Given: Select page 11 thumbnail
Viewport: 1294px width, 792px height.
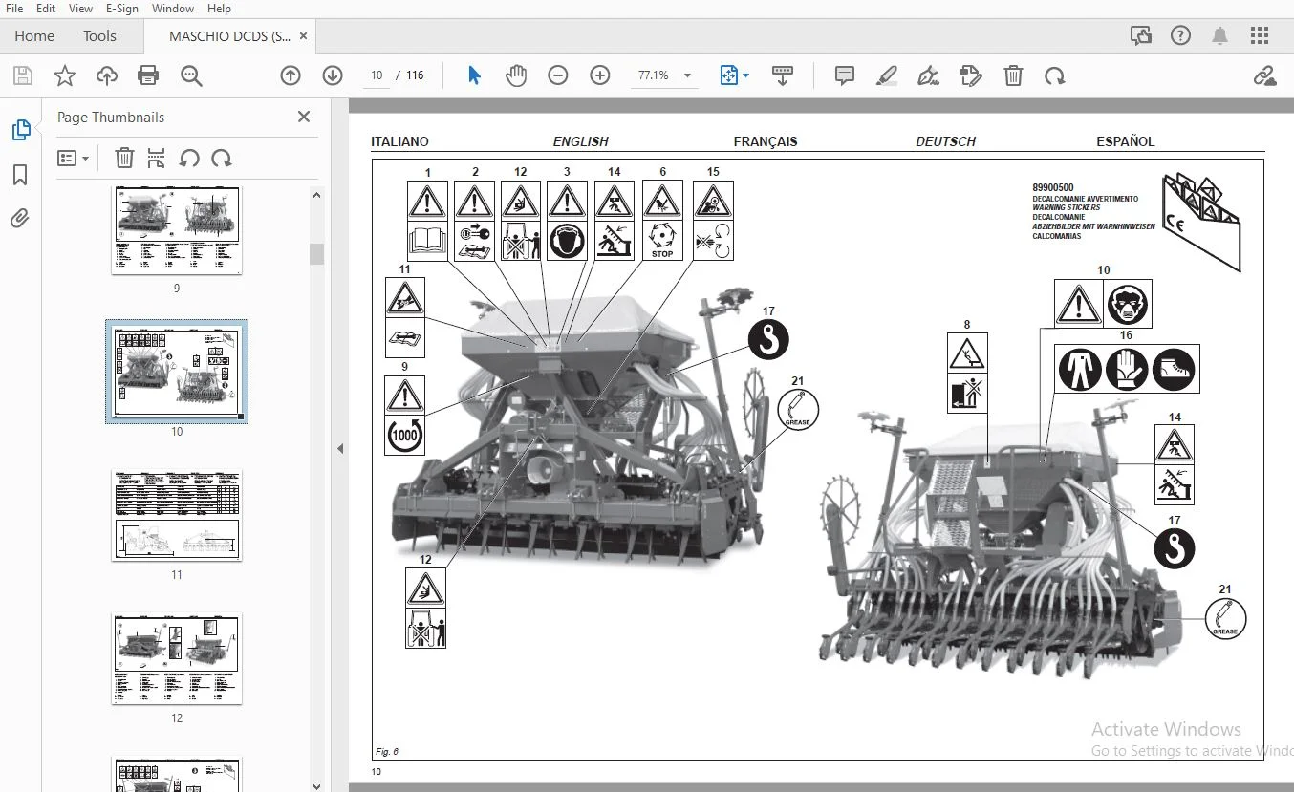Looking at the screenshot, I should pos(177,515).
